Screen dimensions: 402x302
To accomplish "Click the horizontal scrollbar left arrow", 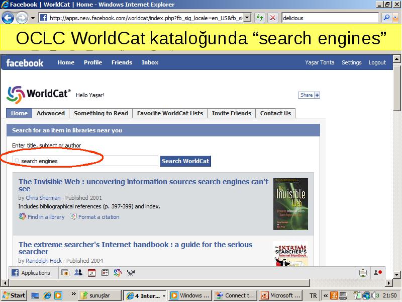I will click(x=5, y=283).
